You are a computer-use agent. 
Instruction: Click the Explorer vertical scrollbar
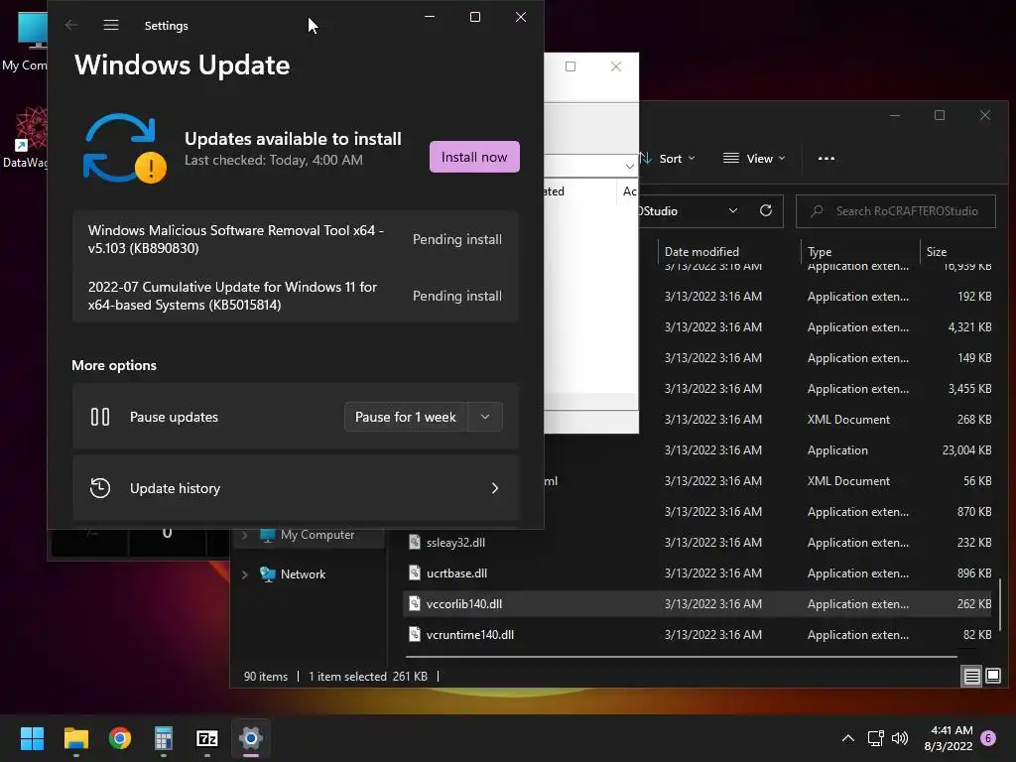(x=1002, y=604)
